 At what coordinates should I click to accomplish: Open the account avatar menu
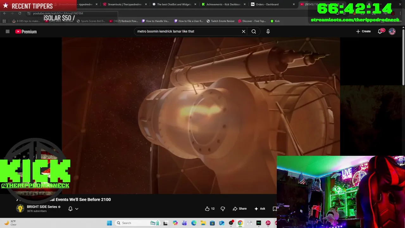point(392,31)
